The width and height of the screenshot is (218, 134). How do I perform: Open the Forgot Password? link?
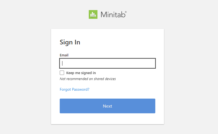74,89
